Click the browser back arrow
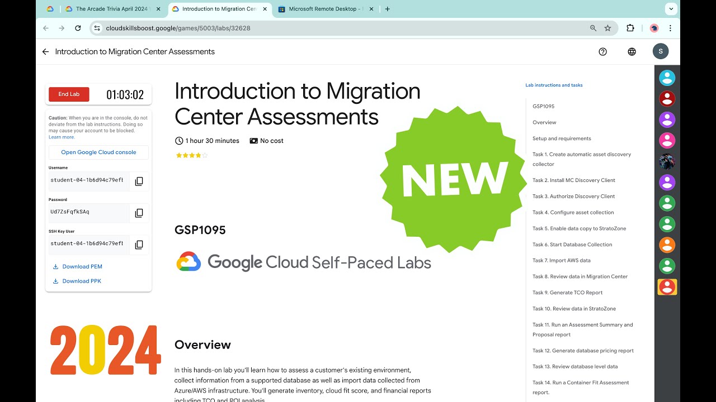 (x=46, y=28)
